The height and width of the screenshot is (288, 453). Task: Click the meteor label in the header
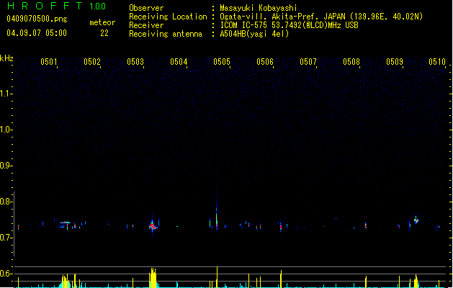(x=102, y=22)
